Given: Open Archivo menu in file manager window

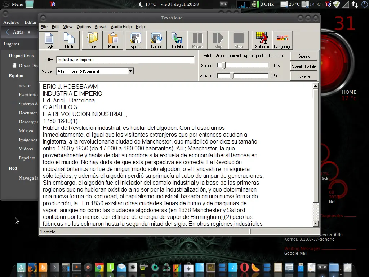Looking at the screenshot, I should [x=11, y=22].
